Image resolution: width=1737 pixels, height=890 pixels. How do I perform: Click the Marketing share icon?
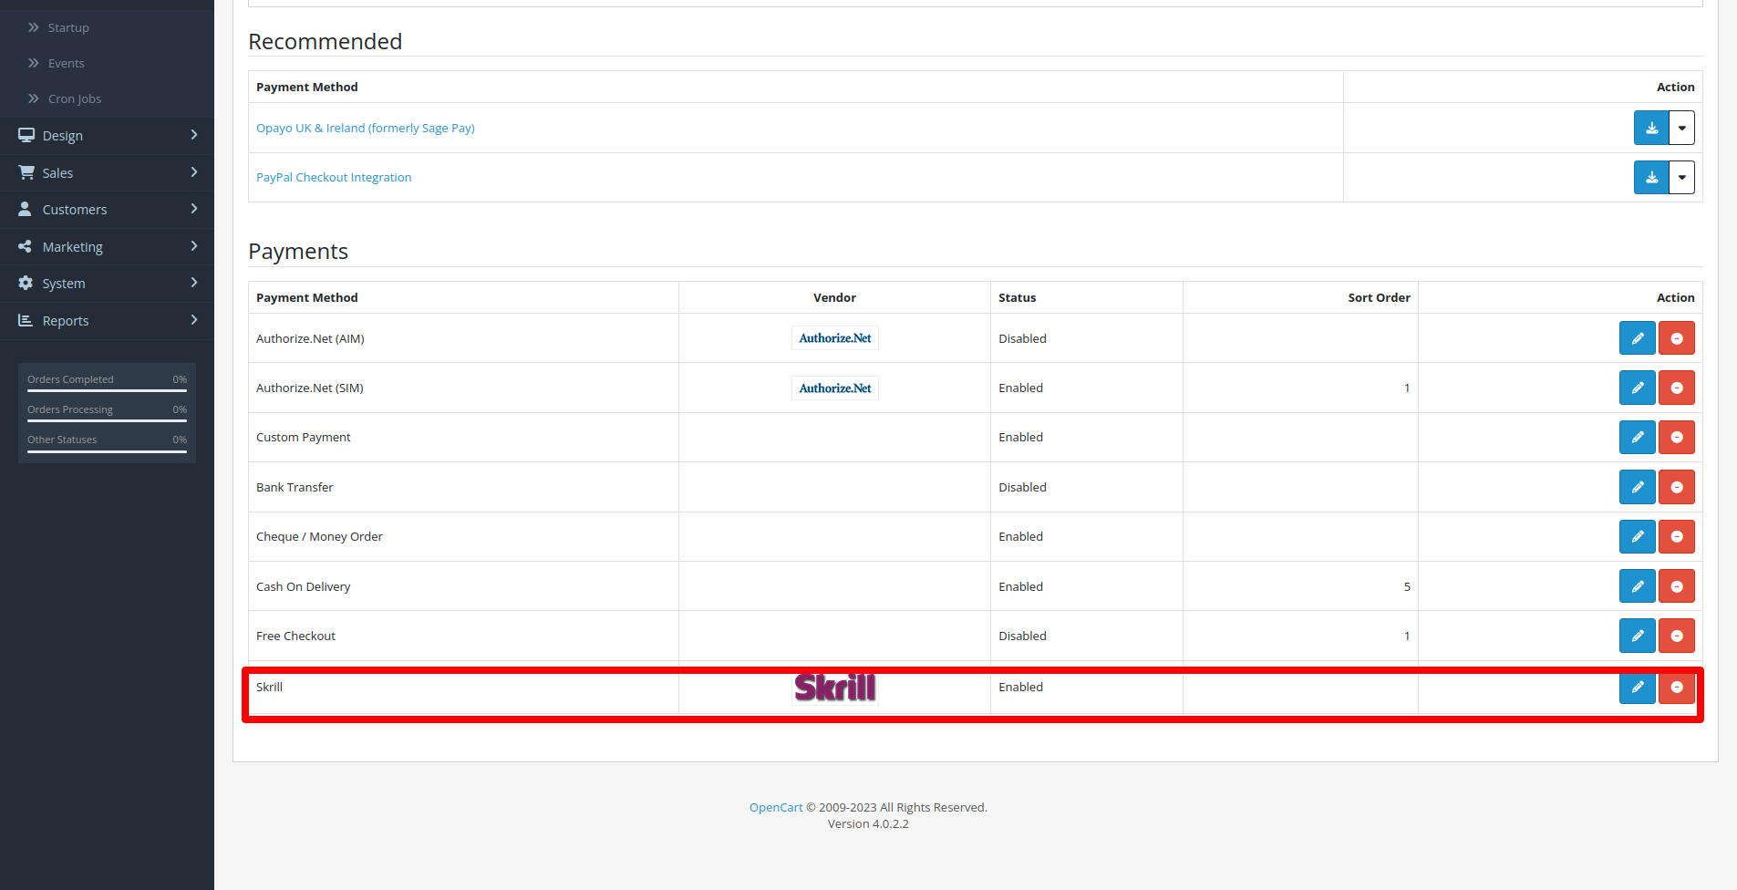[26, 246]
